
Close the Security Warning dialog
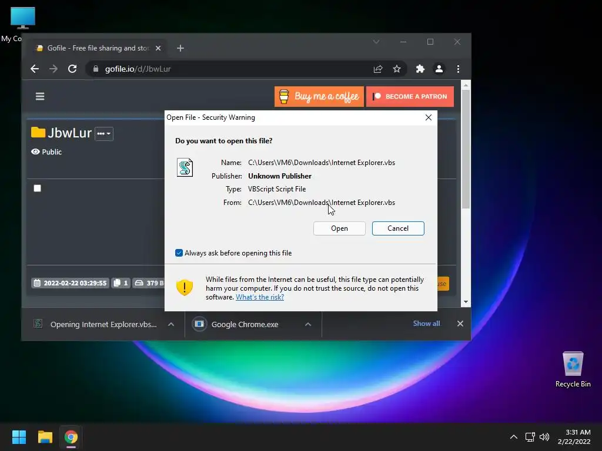point(429,117)
